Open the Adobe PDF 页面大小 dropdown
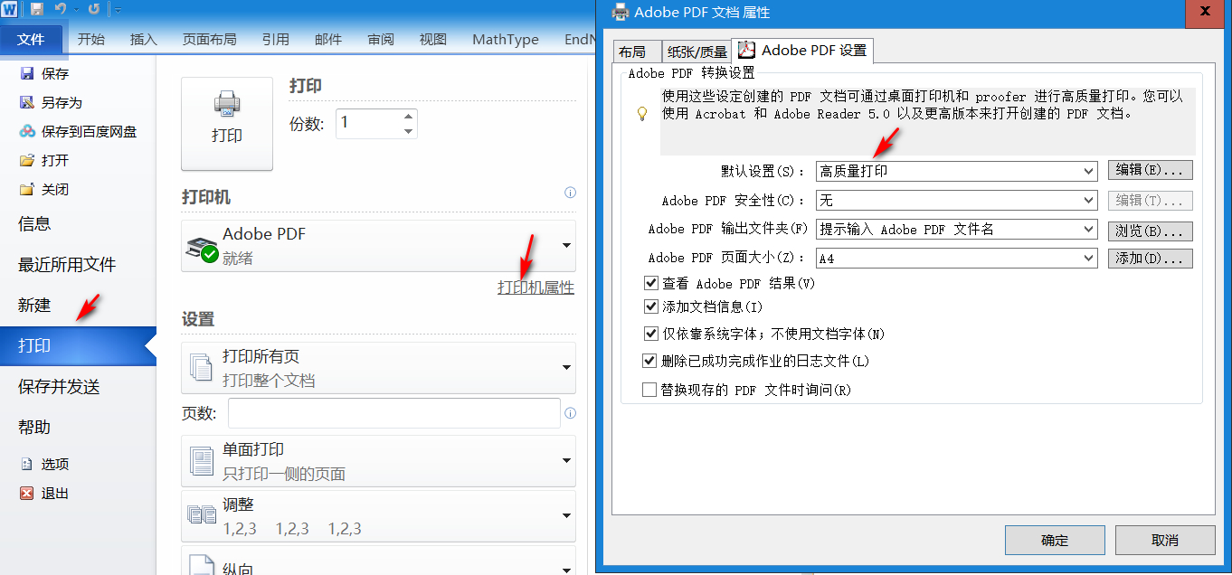 957,259
